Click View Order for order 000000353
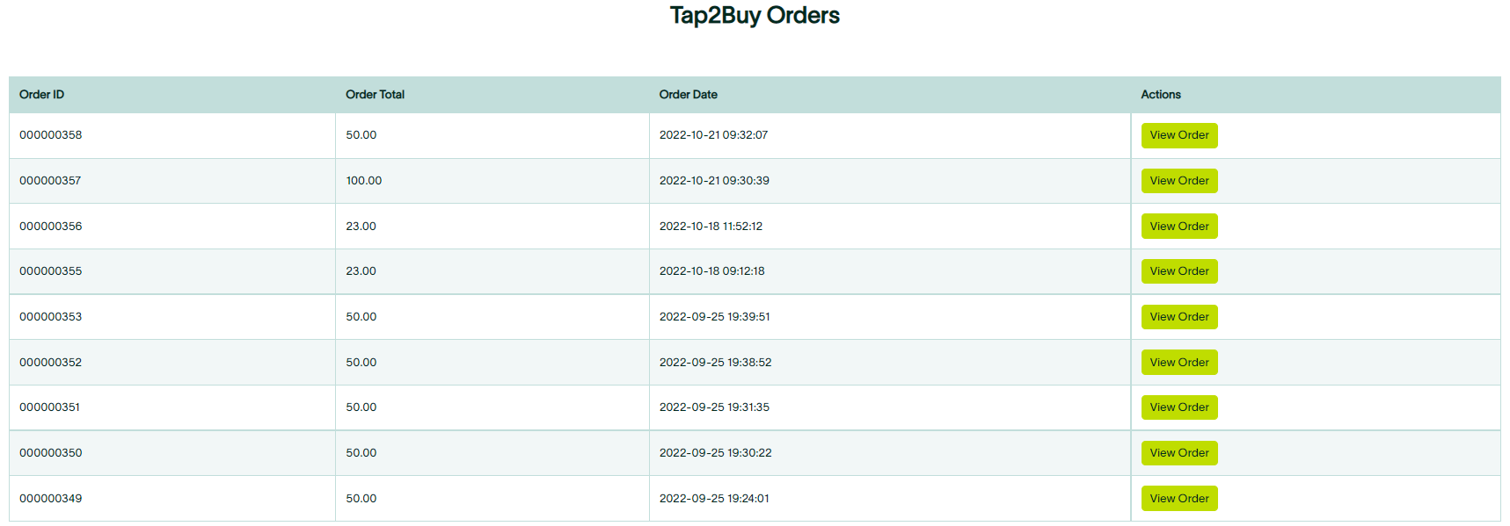Image resolution: width=1510 pixels, height=526 pixels. click(x=1178, y=316)
